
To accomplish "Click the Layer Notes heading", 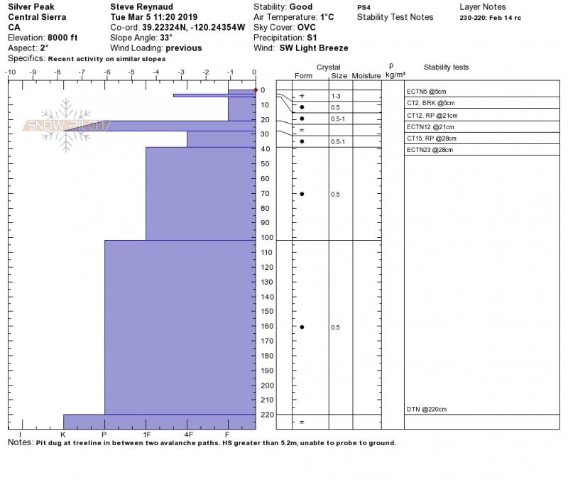I will (483, 7).
